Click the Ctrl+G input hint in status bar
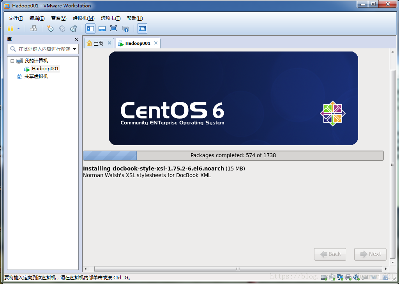The image size is (399, 284). pyautogui.click(x=67, y=278)
